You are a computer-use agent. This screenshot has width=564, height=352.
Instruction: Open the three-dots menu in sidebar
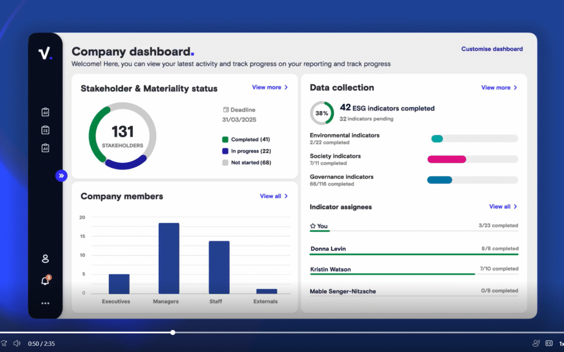(x=45, y=303)
